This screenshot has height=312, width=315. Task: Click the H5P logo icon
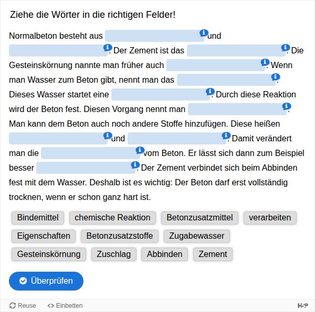(302, 306)
